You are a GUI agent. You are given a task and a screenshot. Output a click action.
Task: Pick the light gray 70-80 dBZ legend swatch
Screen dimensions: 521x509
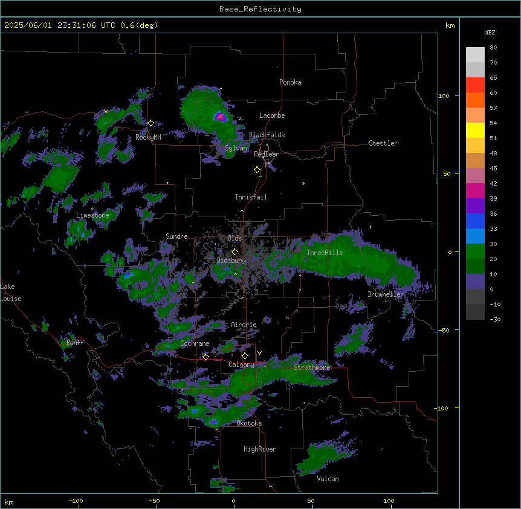pos(475,55)
